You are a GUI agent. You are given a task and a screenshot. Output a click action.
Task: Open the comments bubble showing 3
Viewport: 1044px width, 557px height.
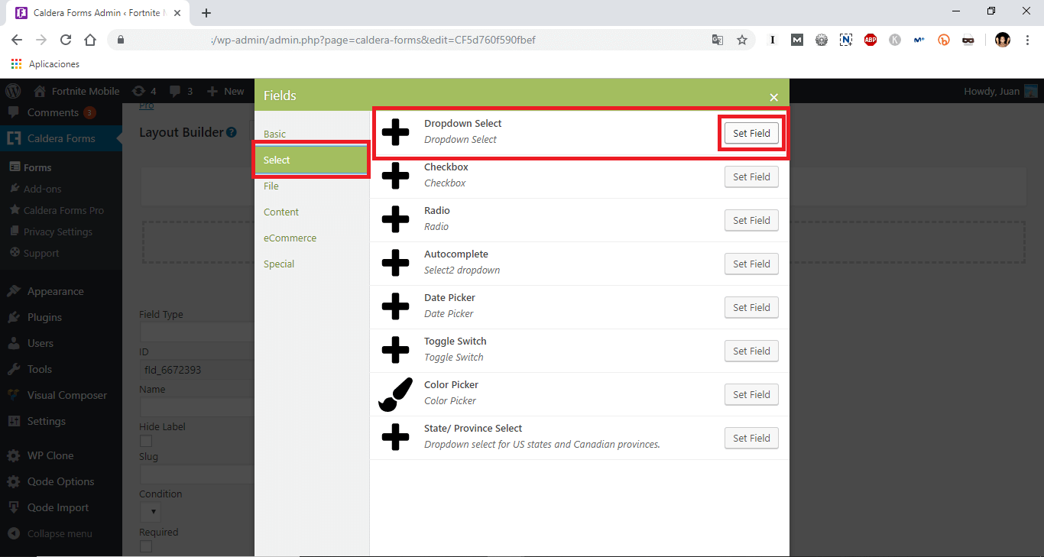point(181,91)
